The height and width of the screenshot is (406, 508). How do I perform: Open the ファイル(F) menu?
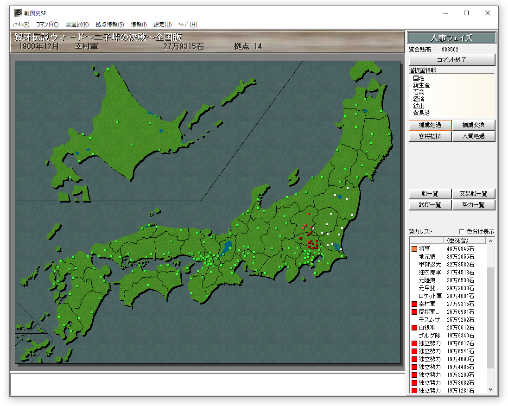coord(20,25)
